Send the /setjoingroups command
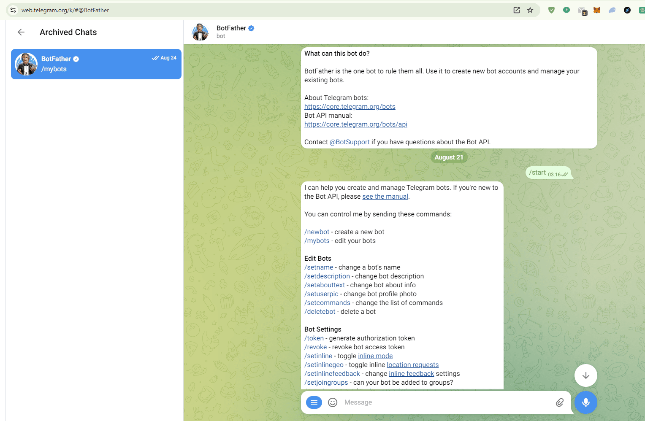The width and height of the screenshot is (645, 421). click(326, 383)
